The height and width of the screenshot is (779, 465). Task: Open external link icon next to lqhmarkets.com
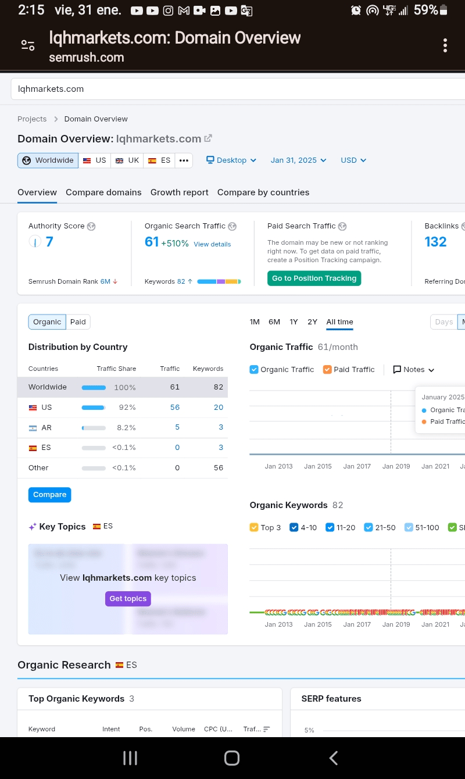coord(208,138)
